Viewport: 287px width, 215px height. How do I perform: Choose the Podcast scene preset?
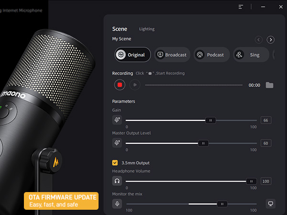click(211, 54)
